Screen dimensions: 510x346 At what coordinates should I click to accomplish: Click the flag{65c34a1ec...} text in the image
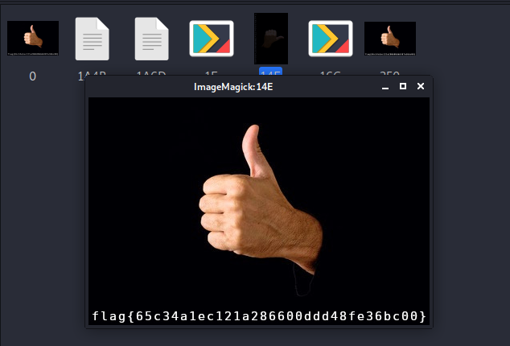tap(259, 316)
